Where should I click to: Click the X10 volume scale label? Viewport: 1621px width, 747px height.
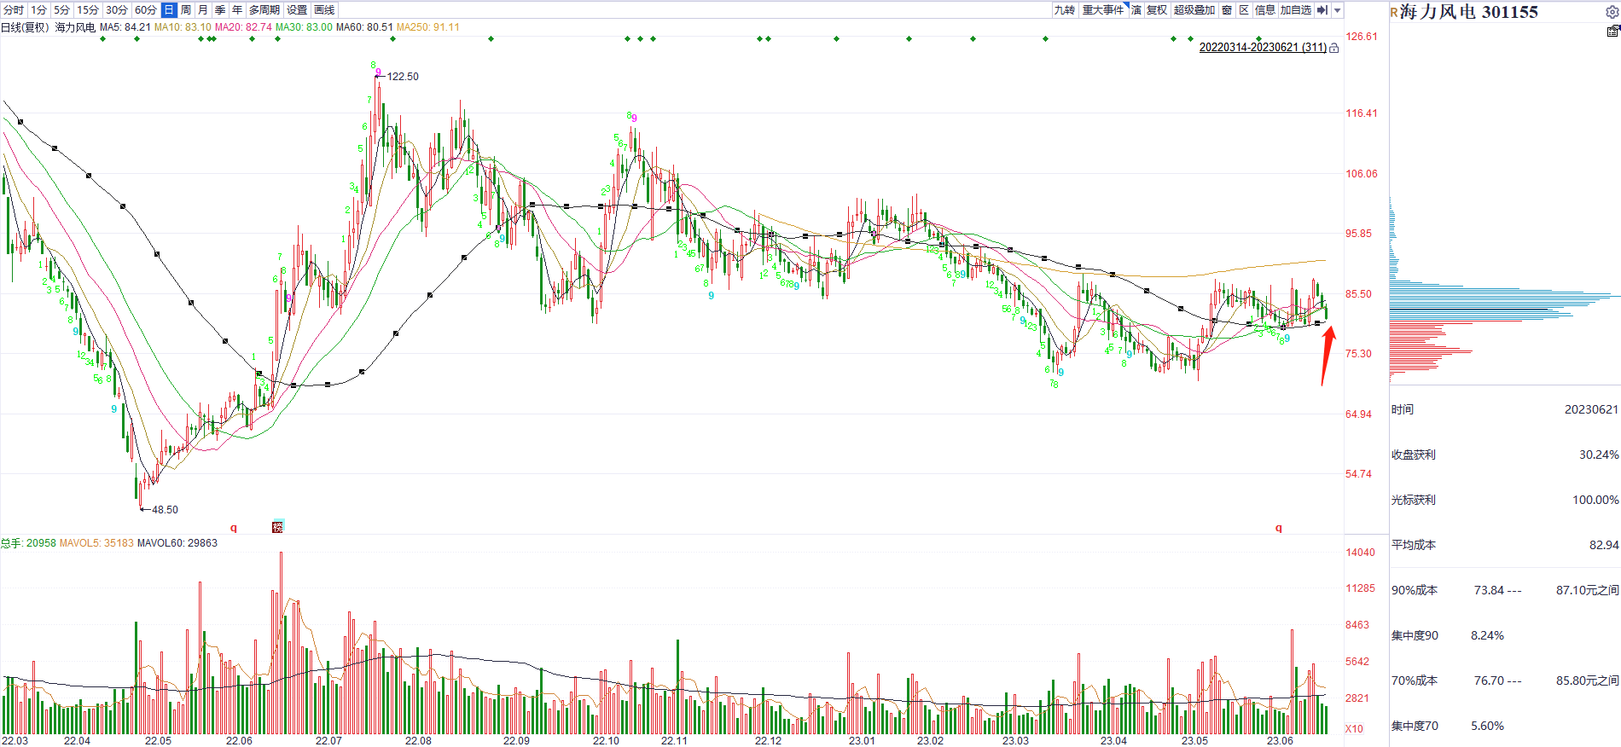(1354, 729)
